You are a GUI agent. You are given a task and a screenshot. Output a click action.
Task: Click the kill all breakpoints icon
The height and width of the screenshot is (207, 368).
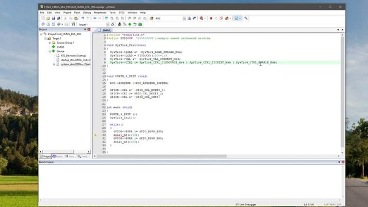coord(227,18)
